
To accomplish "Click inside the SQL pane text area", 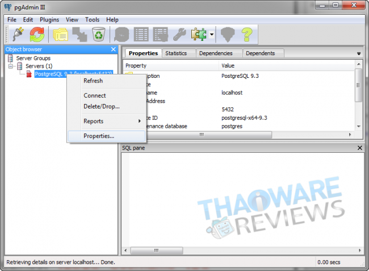I will (242, 199).
